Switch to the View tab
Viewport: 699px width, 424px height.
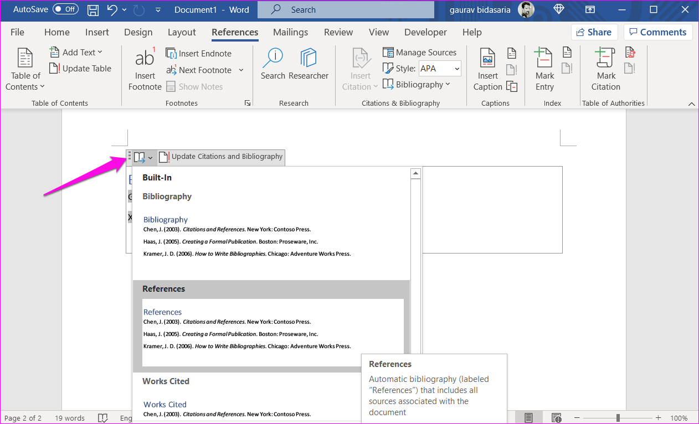coord(379,32)
